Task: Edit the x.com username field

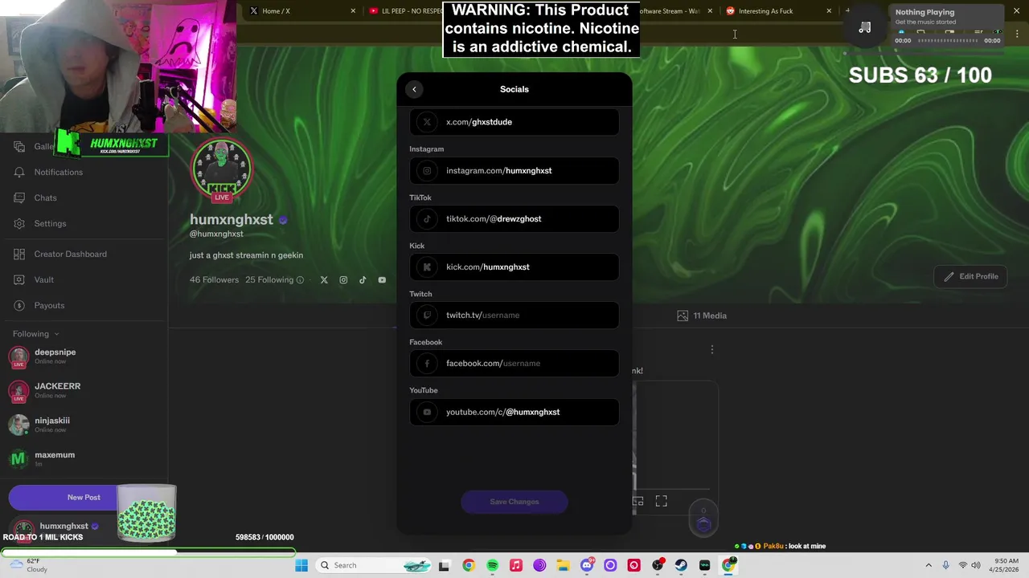Action: (514, 122)
